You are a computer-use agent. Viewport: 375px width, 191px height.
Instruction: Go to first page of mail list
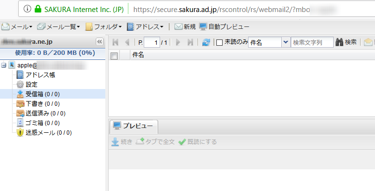115,42
